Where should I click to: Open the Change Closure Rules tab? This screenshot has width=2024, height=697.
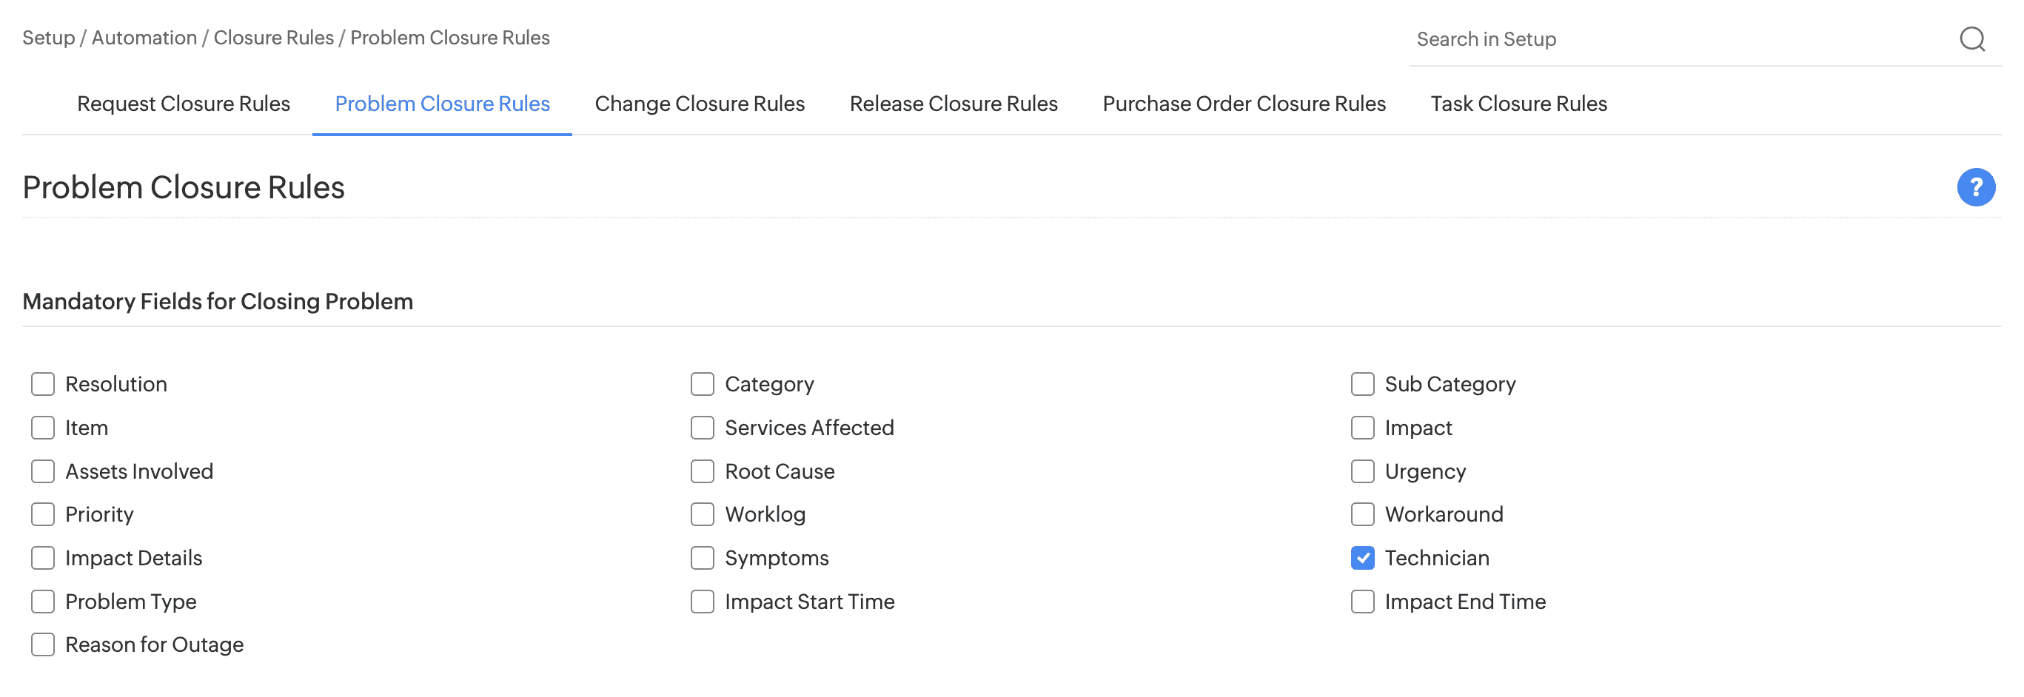700,103
